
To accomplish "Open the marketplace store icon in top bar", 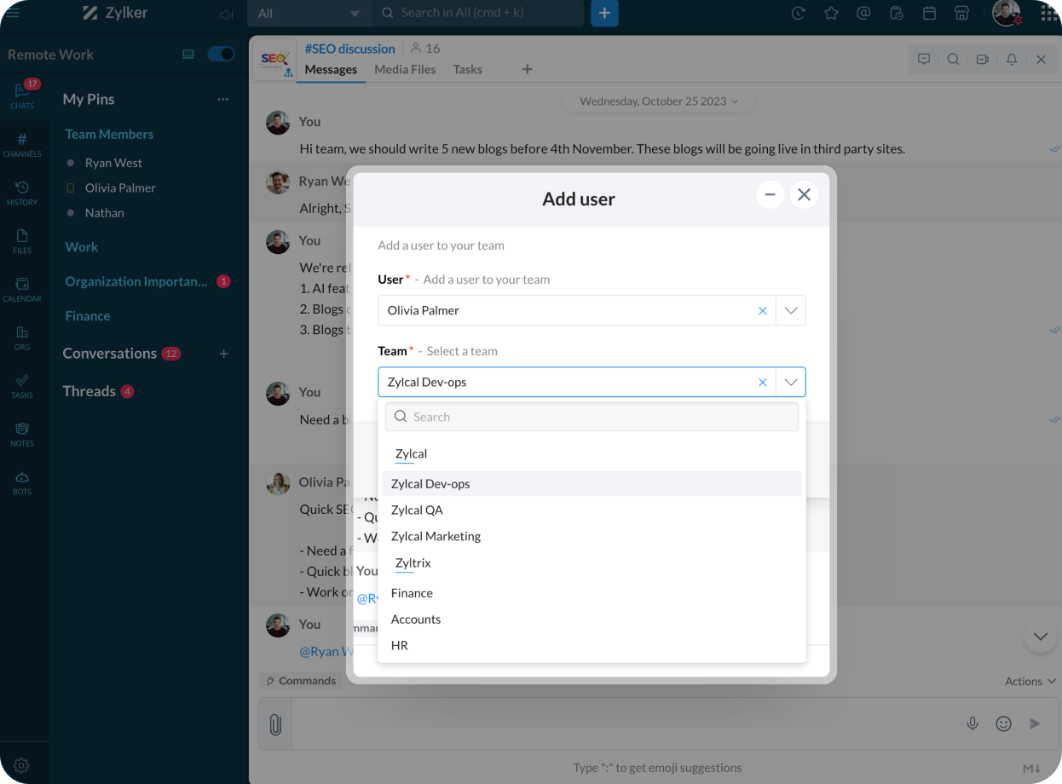I will coord(961,13).
